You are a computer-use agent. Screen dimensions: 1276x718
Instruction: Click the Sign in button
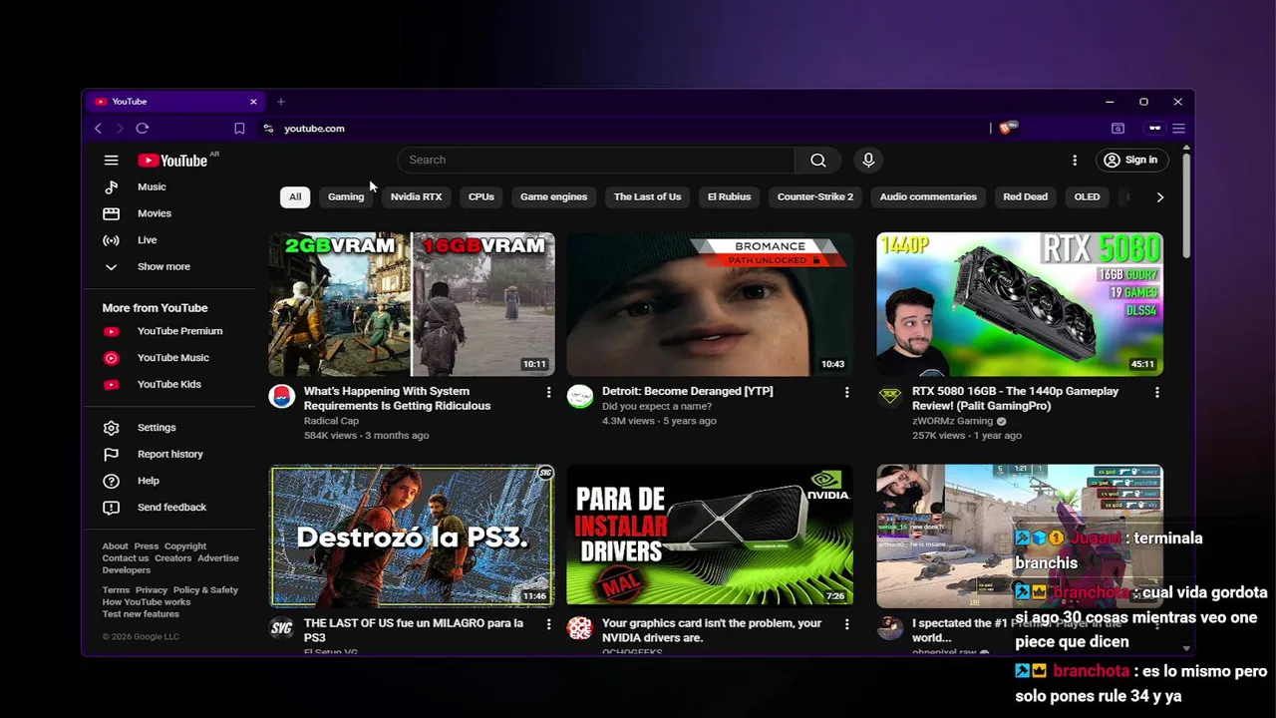coord(1131,160)
